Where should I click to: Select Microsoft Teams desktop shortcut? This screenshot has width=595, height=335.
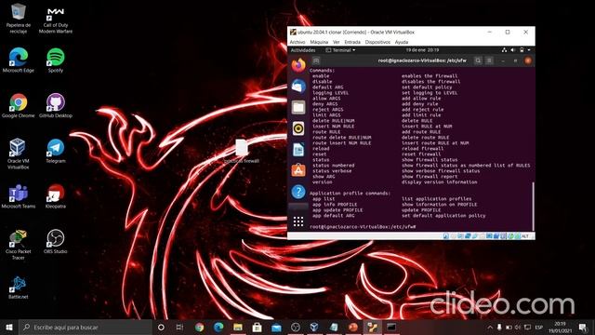(19, 196)
